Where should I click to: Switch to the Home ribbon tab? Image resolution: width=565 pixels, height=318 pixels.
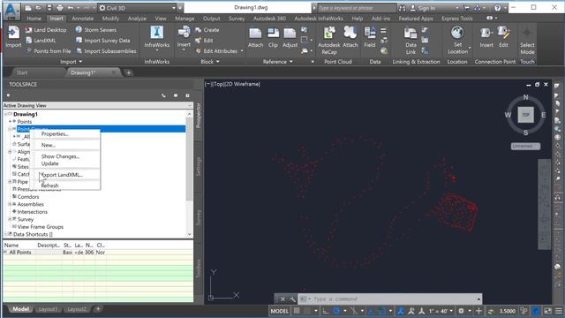click(x=34, y=19)
